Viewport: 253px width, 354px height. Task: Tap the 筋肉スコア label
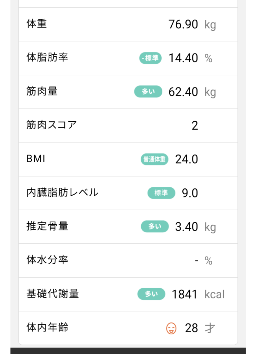point(51,125)
